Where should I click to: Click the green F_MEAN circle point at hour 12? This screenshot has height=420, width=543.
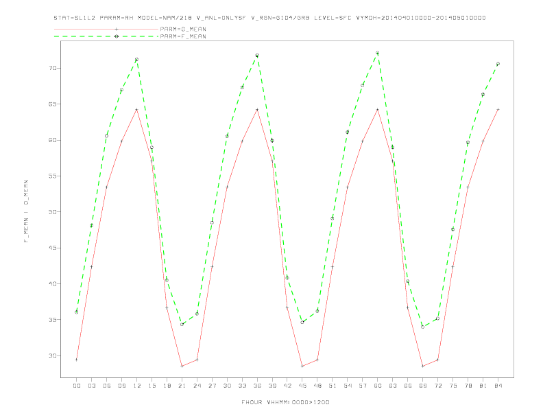[137, 60]
